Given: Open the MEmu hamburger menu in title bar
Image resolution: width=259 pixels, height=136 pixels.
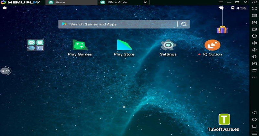Looking at the screenshot, I should coord(221,2).
